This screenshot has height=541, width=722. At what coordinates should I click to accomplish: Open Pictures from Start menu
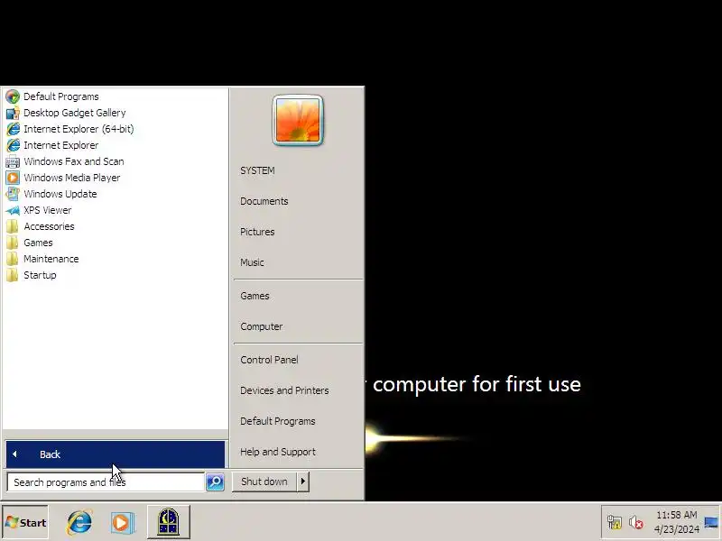pos(257,232)
